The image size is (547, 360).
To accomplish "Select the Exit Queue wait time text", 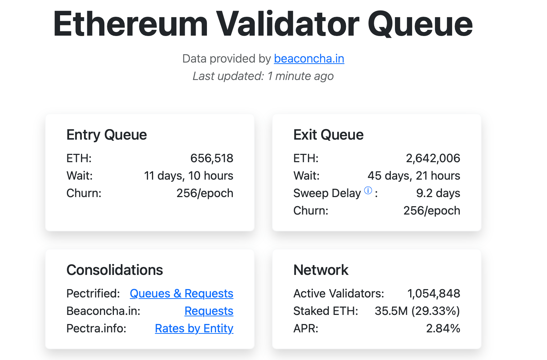I will tap(414, 176).
